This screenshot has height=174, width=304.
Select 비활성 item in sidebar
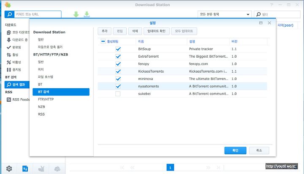pyautogui.click(x=14, y=62)
